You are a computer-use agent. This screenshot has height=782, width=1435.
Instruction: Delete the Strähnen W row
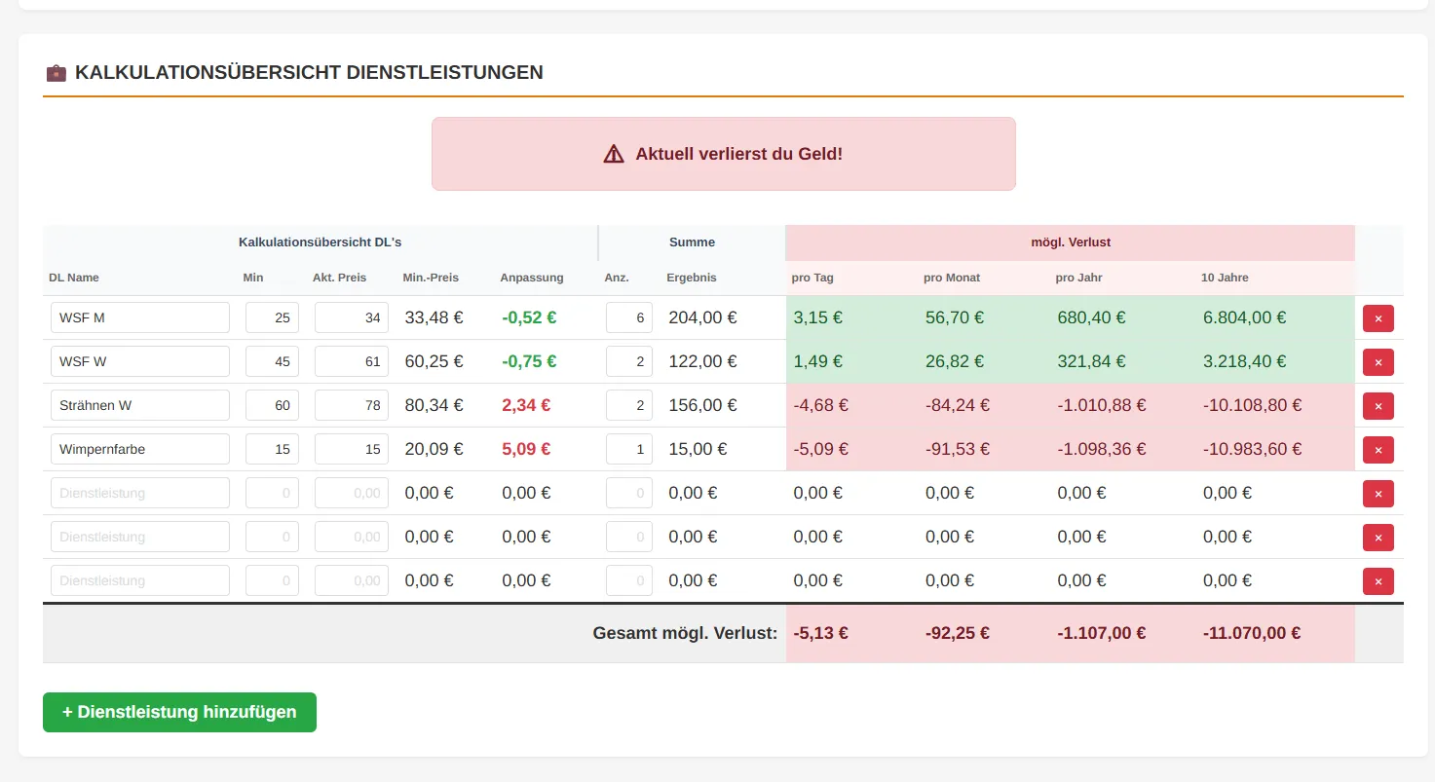coord(1378,406)
